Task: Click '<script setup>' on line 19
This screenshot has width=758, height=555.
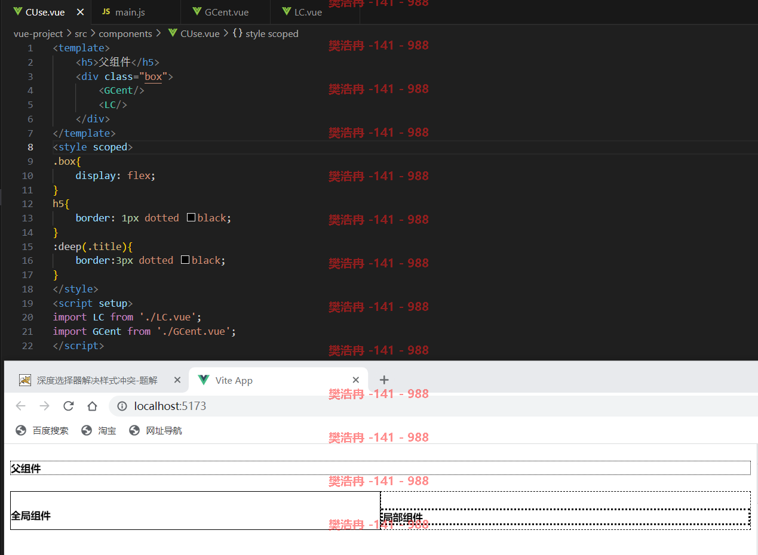Action: tap(93, 303)
